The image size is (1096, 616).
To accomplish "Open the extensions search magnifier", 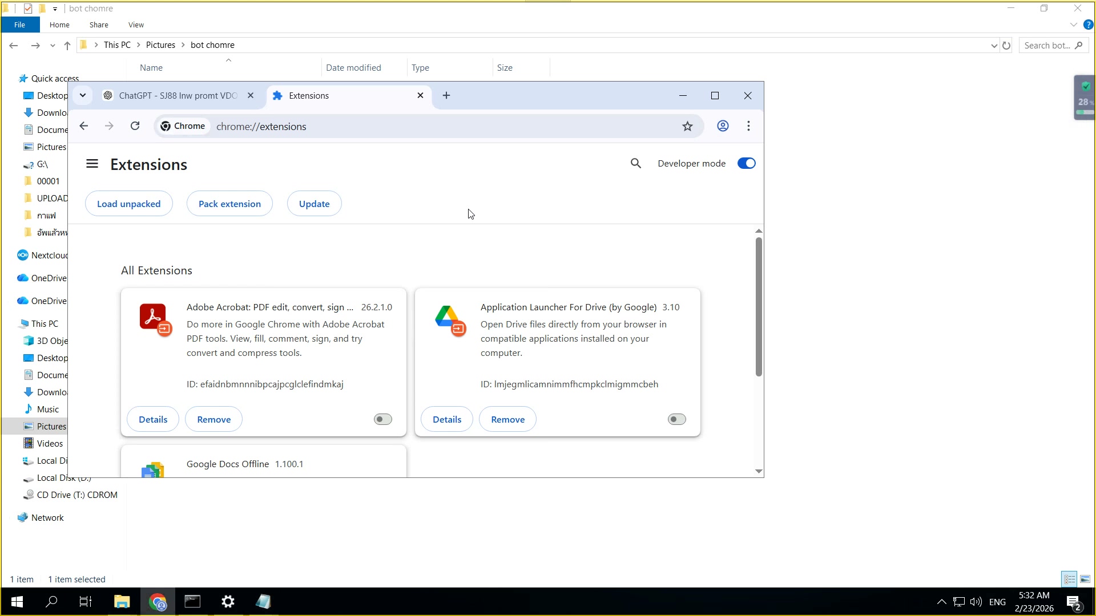I will (636, 164).
